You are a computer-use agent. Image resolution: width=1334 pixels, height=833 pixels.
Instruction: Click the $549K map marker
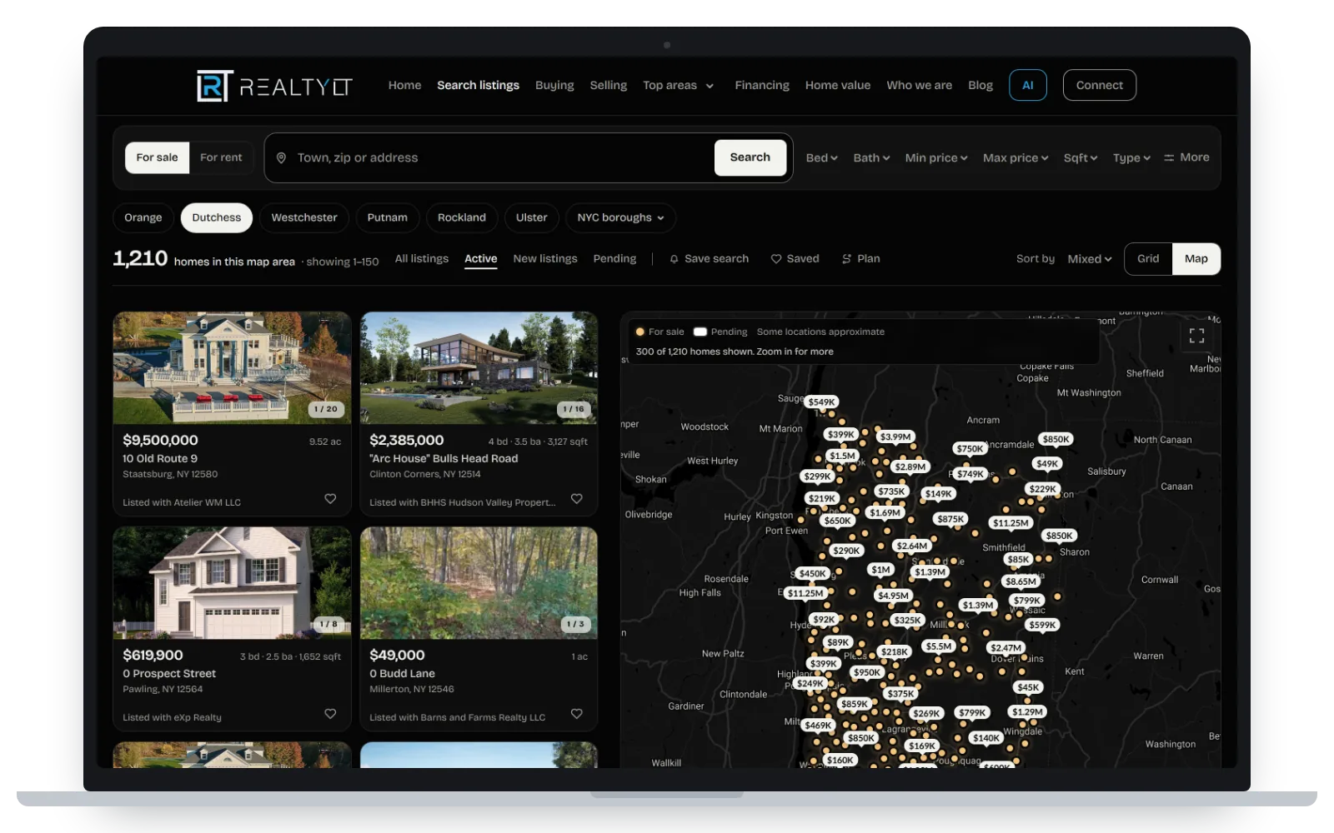pyautogui.click(x=821, y=402)
